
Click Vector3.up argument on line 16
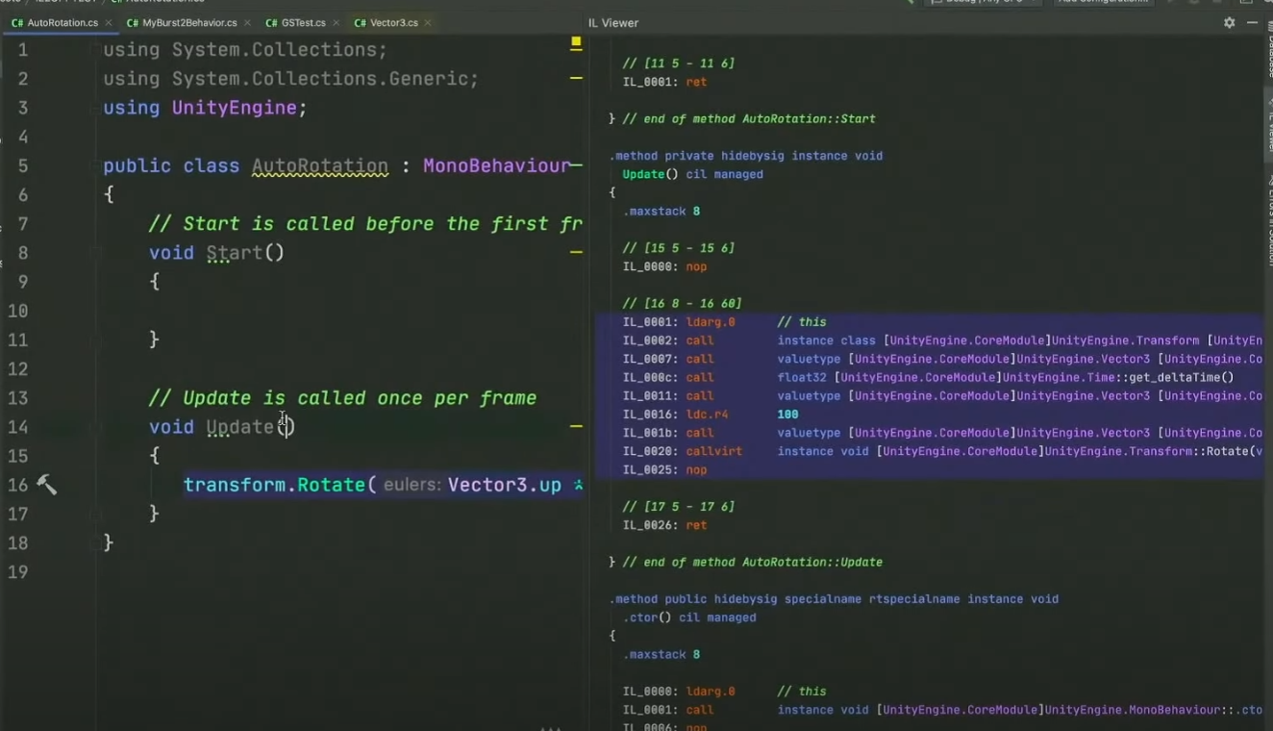(504, 485)
